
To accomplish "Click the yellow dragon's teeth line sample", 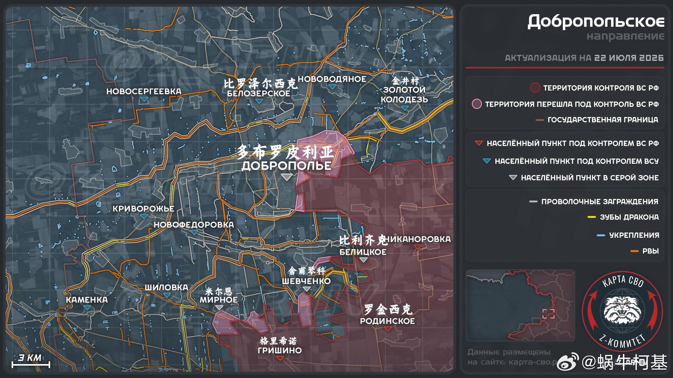I will point(592,217).
